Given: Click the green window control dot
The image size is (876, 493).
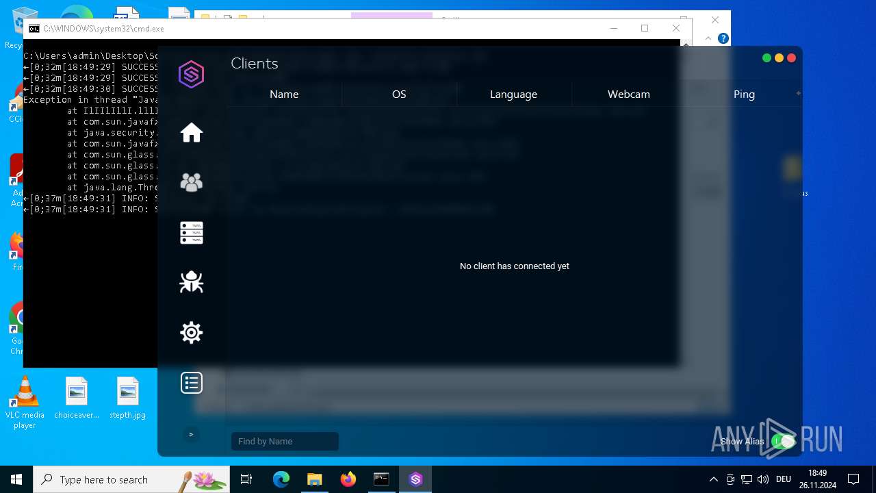Looking at the screenshot, I should tap(766, 58).
